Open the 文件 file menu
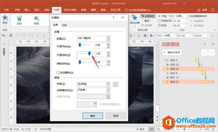The height and width of the screenshot is (132, 218). pos(6,10)
